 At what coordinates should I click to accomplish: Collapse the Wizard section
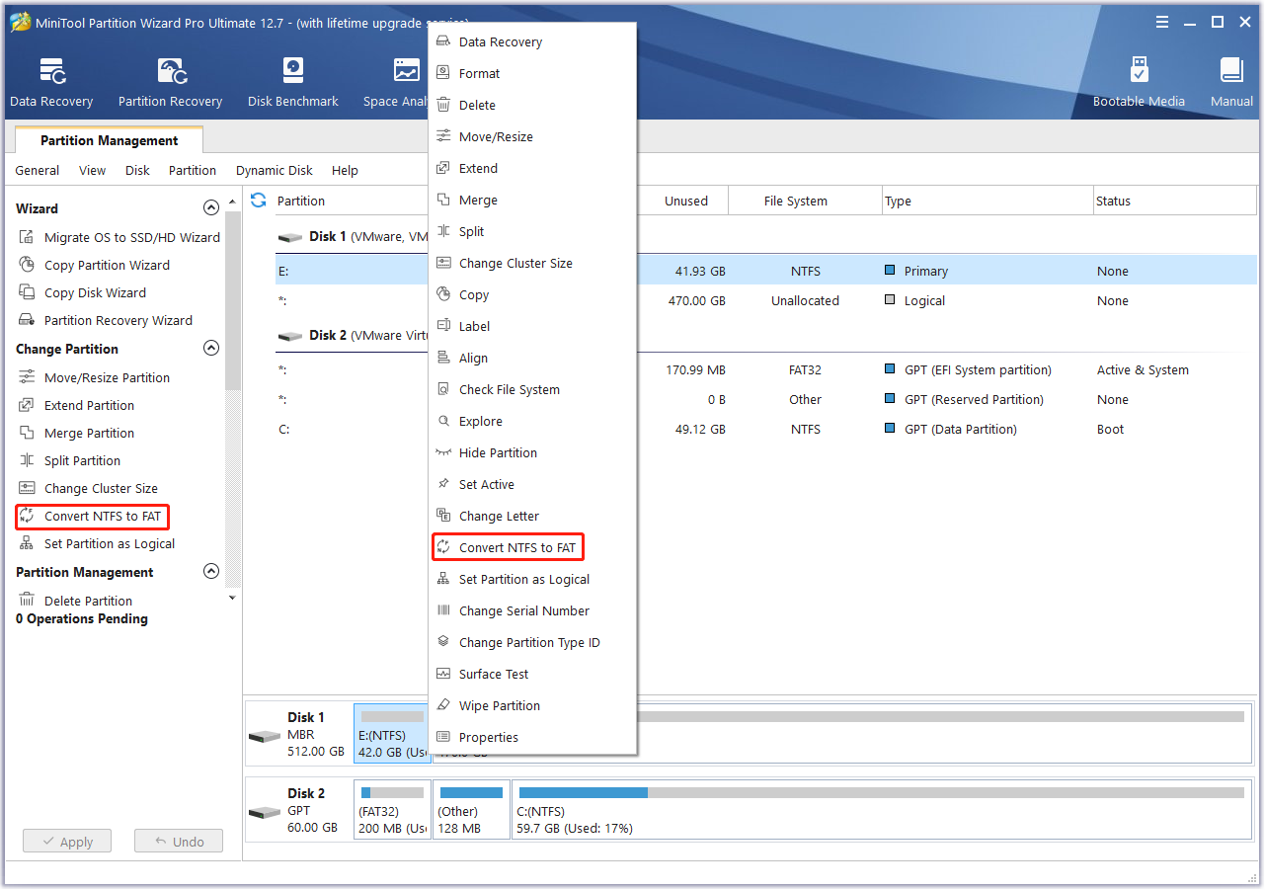click(x=210, y=208)
